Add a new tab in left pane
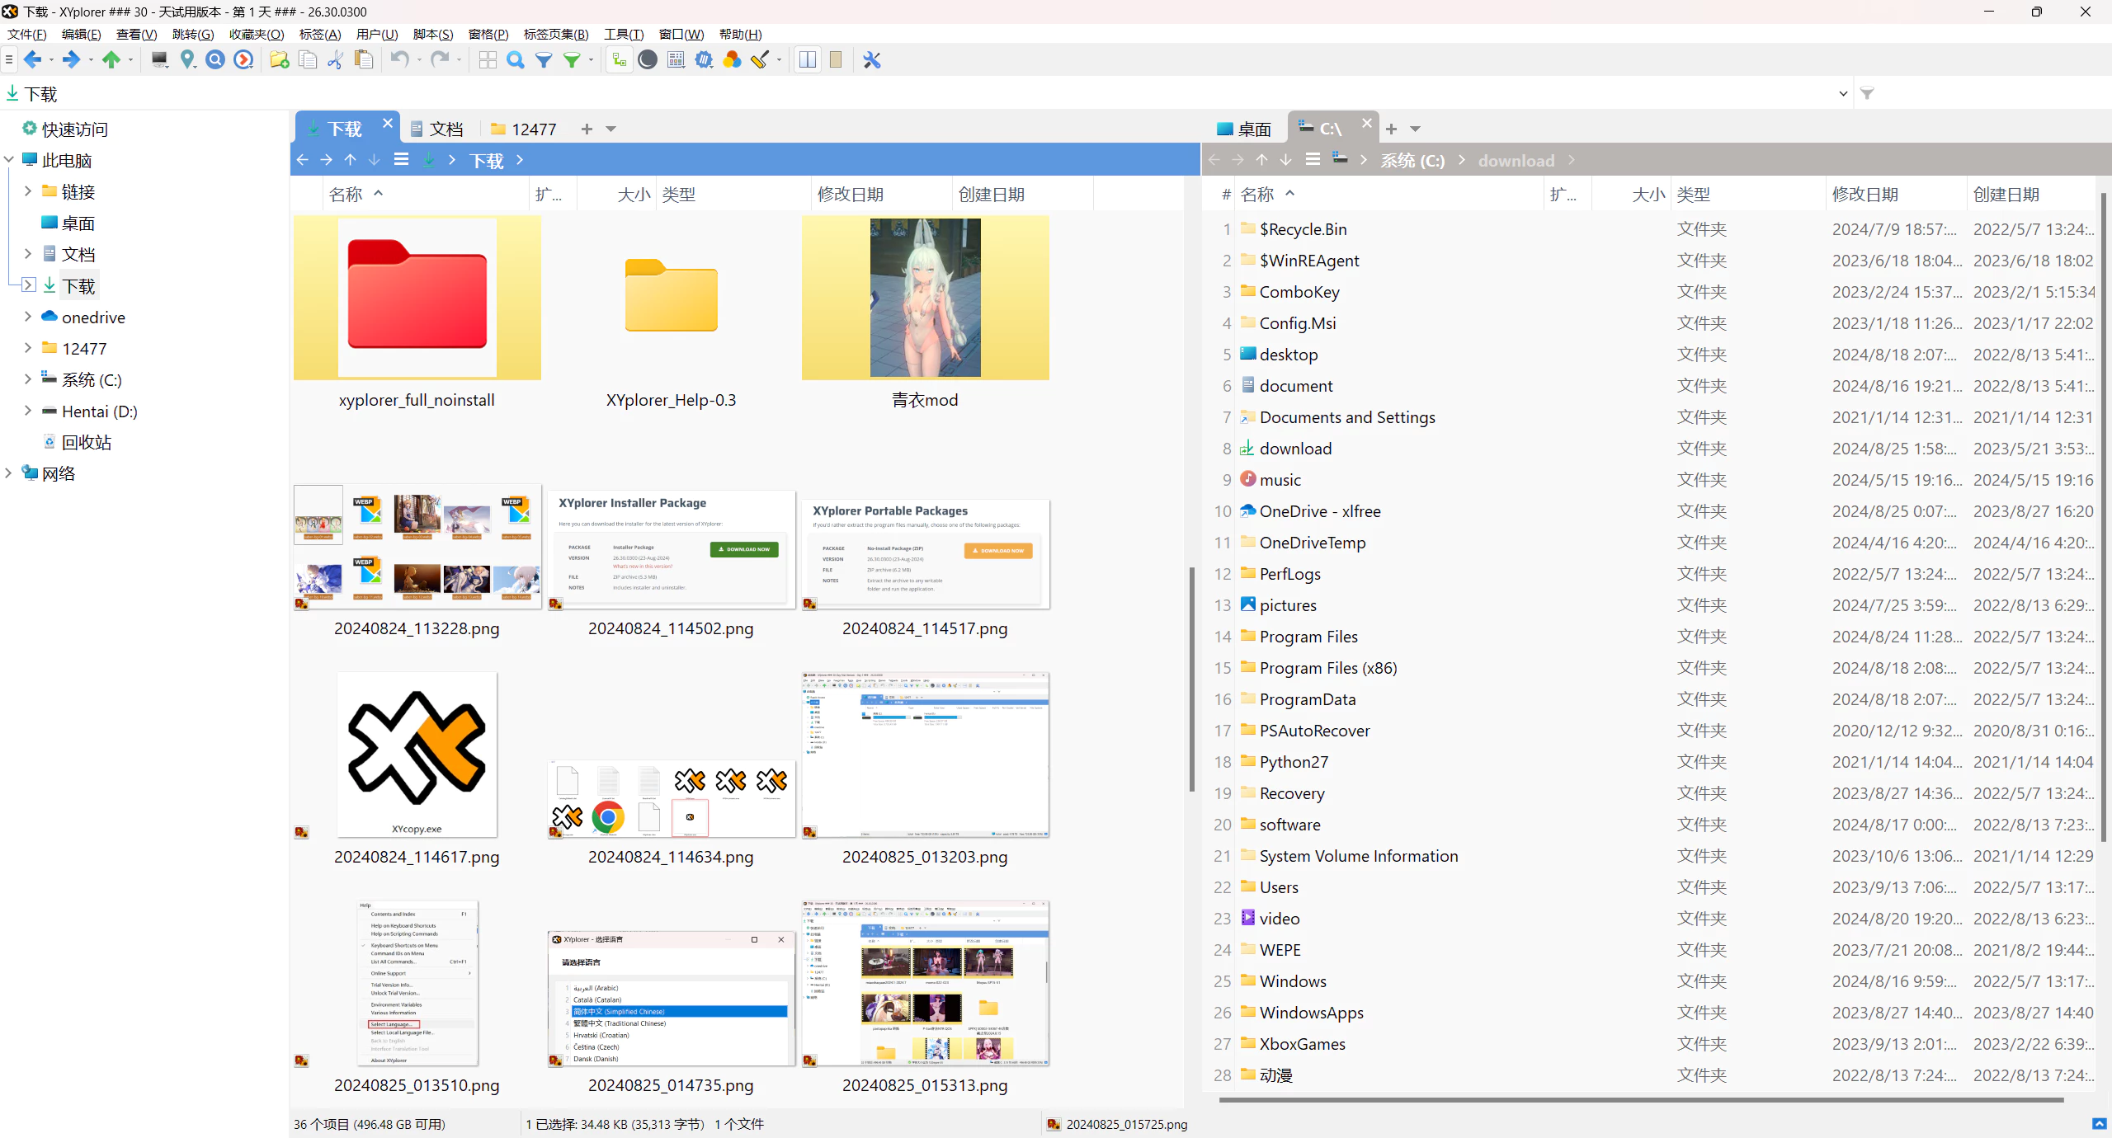 pyautogui.click(x=587, y=129)
